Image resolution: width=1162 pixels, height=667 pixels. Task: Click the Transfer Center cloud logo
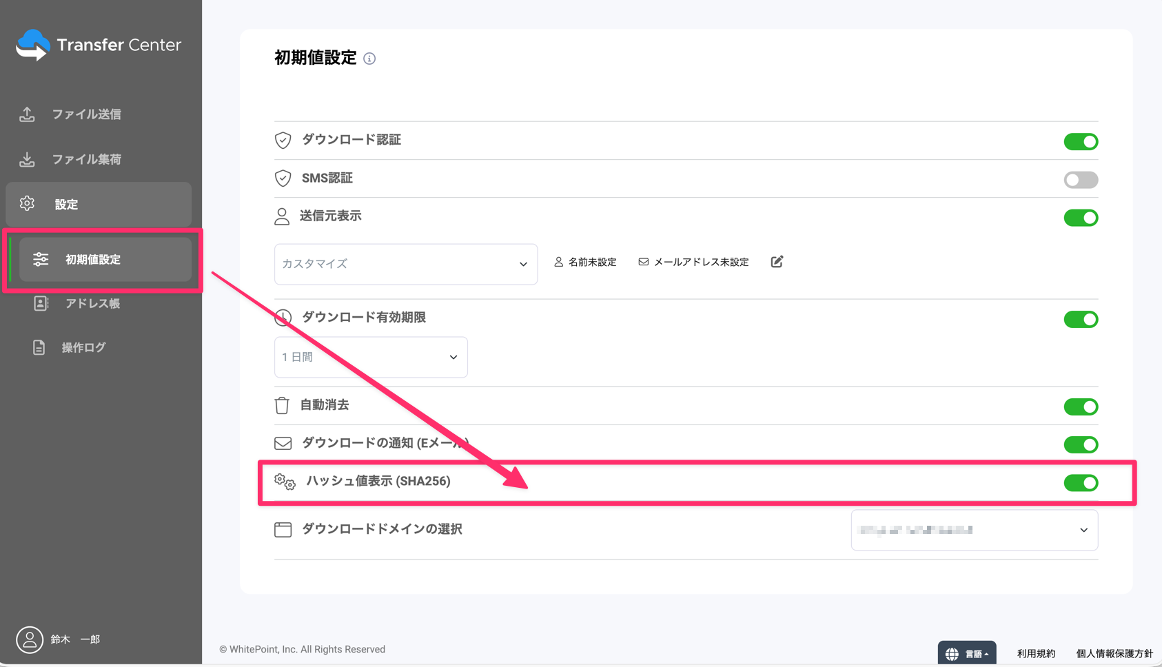33,45
